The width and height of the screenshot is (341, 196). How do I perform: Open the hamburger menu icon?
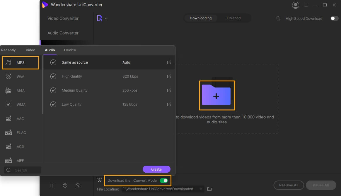(306, 5)
